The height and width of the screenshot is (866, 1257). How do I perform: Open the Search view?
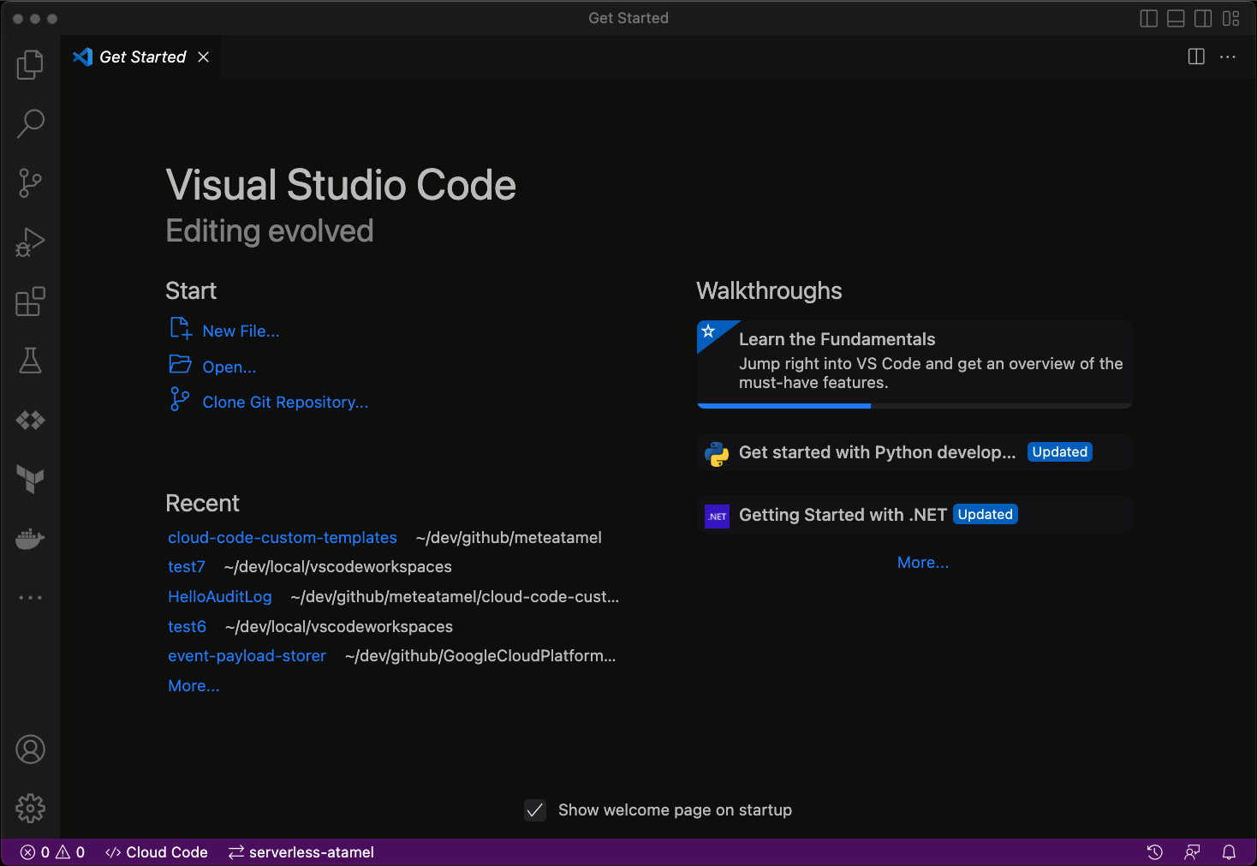[x=30, y=123]
